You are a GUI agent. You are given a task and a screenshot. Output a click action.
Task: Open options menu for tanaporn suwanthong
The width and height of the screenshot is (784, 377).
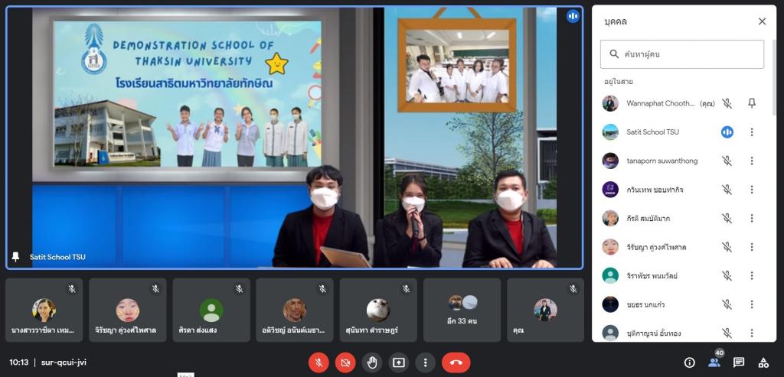[x=752, y=161]
